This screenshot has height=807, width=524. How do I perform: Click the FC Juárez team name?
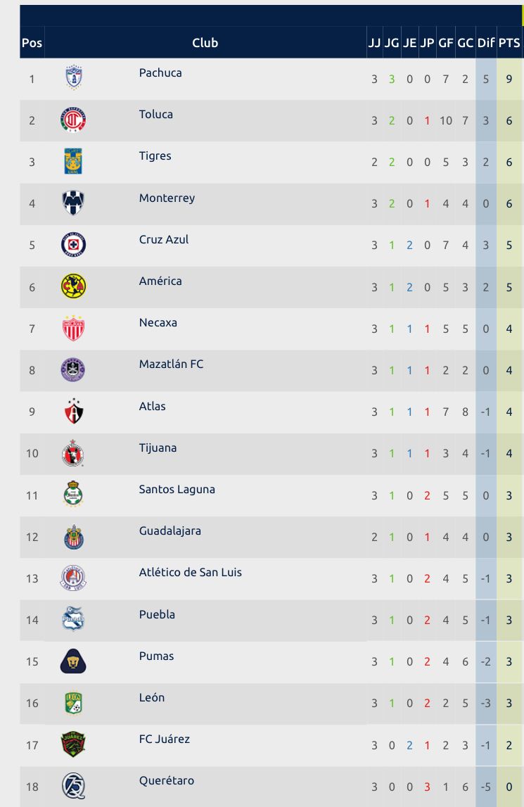click(x=164, y=739)
